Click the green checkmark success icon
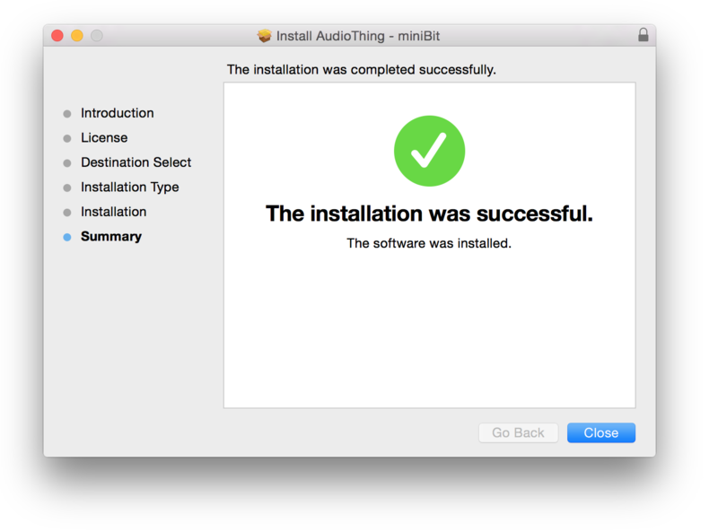Viewport: 718px width, 532px height. coord(429,151)
